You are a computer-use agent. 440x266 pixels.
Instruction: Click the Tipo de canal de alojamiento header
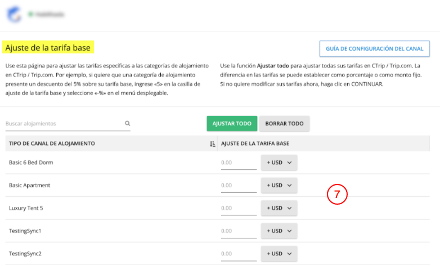coord(52,144)
